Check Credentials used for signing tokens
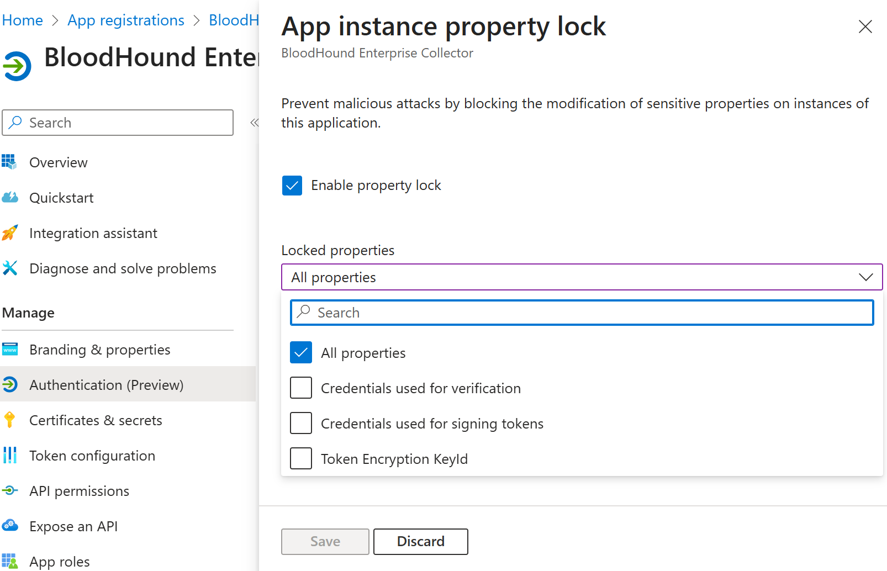 (x=301, y=423)
